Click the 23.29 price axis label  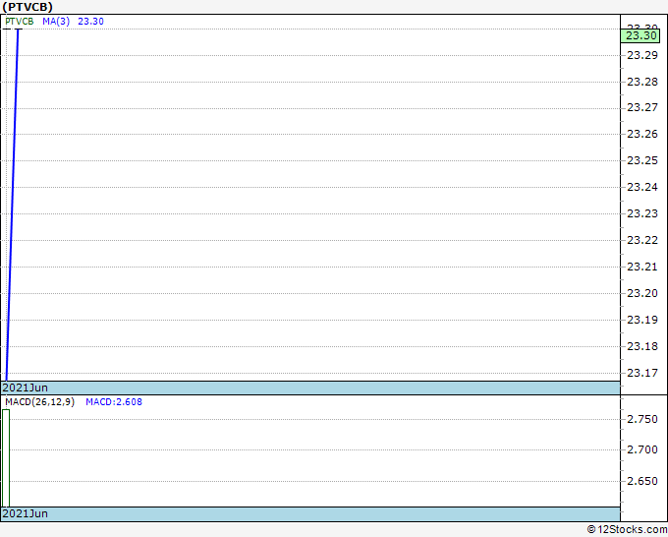pos(642,55)
